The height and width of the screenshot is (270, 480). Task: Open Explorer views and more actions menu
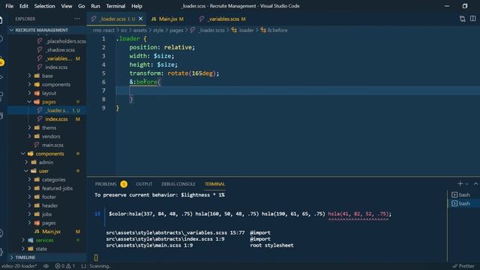pyautogui.click(x=76, y=19)
